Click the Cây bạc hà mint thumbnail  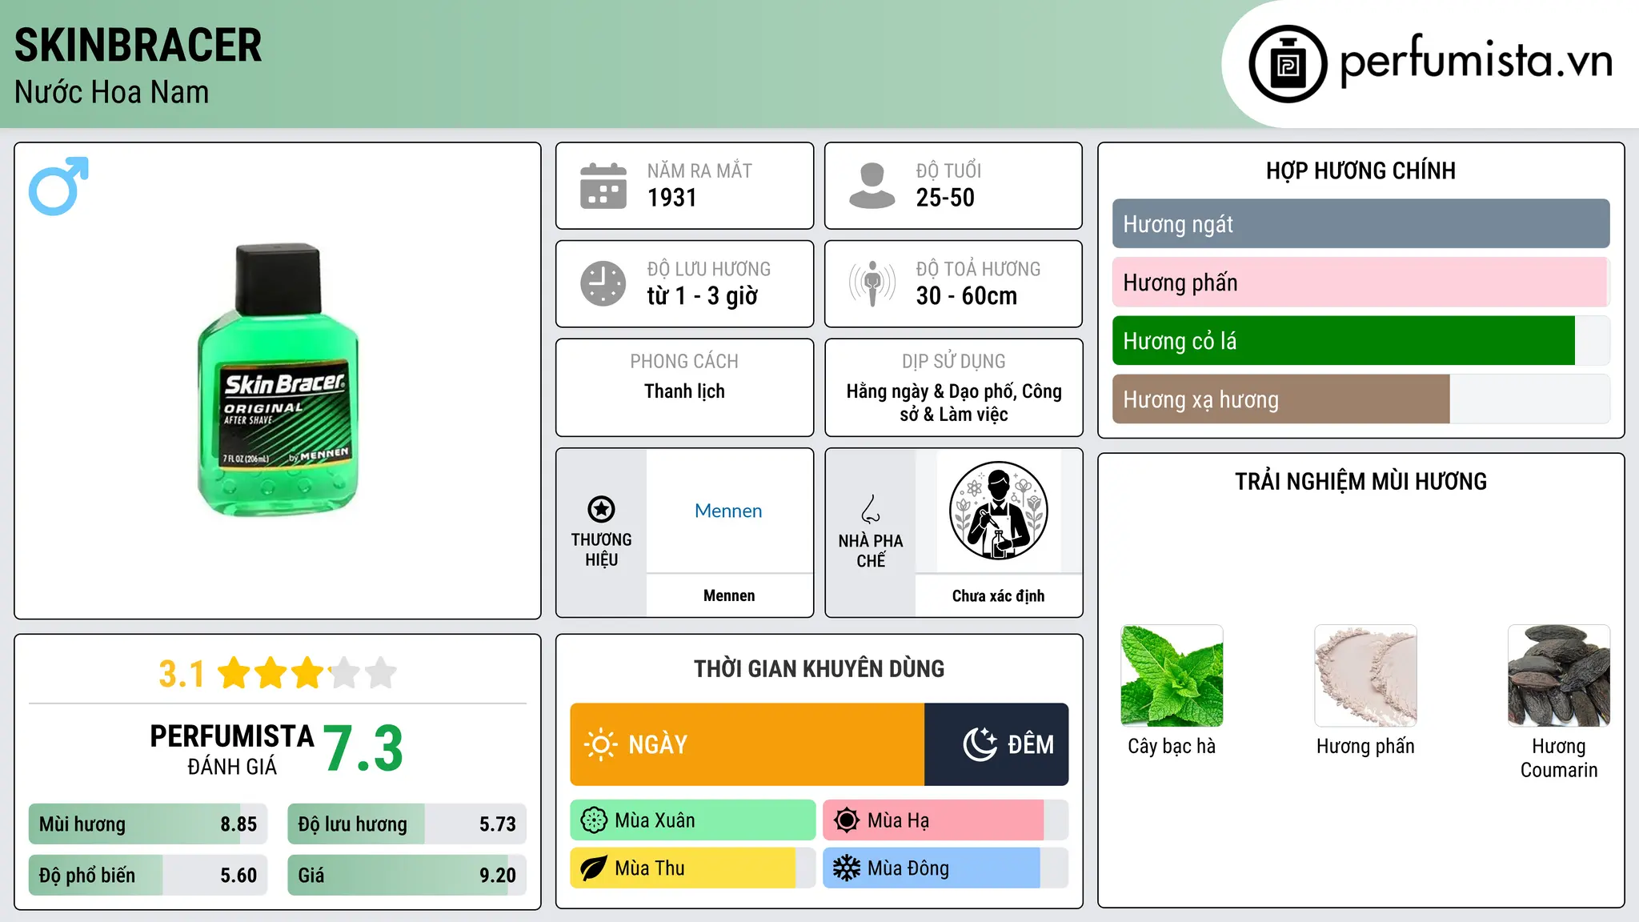coord(1172,675)
